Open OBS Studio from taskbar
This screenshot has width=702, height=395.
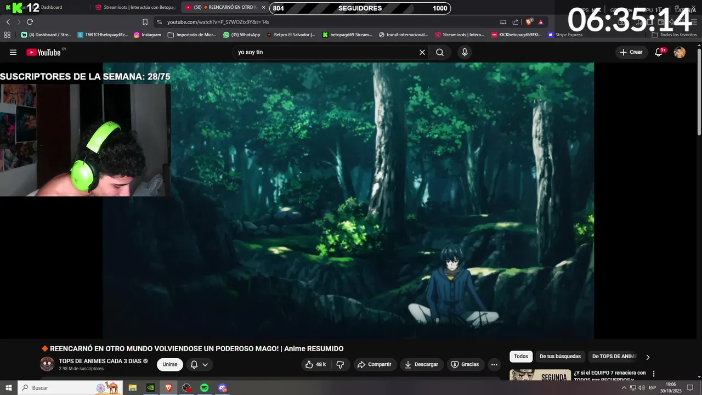point(186,388)
